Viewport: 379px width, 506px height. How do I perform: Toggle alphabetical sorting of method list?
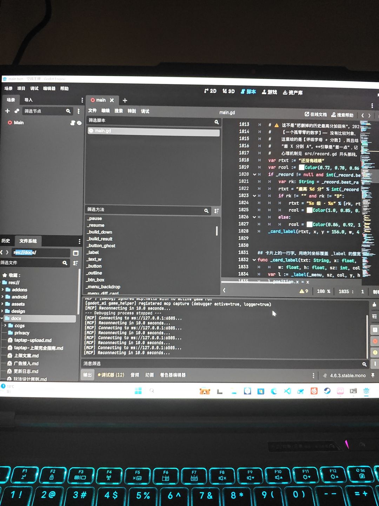point(217,211)
